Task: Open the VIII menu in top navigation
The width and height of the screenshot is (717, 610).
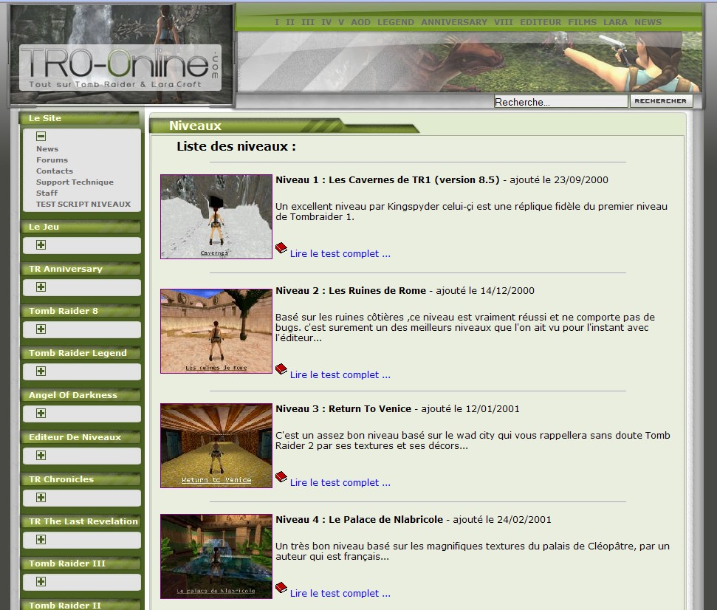Action: coord(504,22)
